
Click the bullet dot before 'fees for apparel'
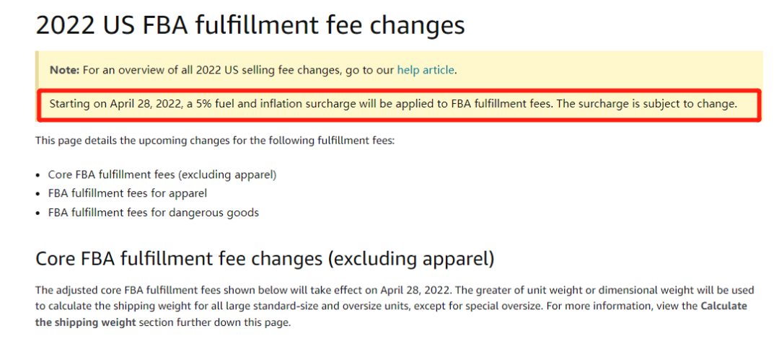(38, 194)
